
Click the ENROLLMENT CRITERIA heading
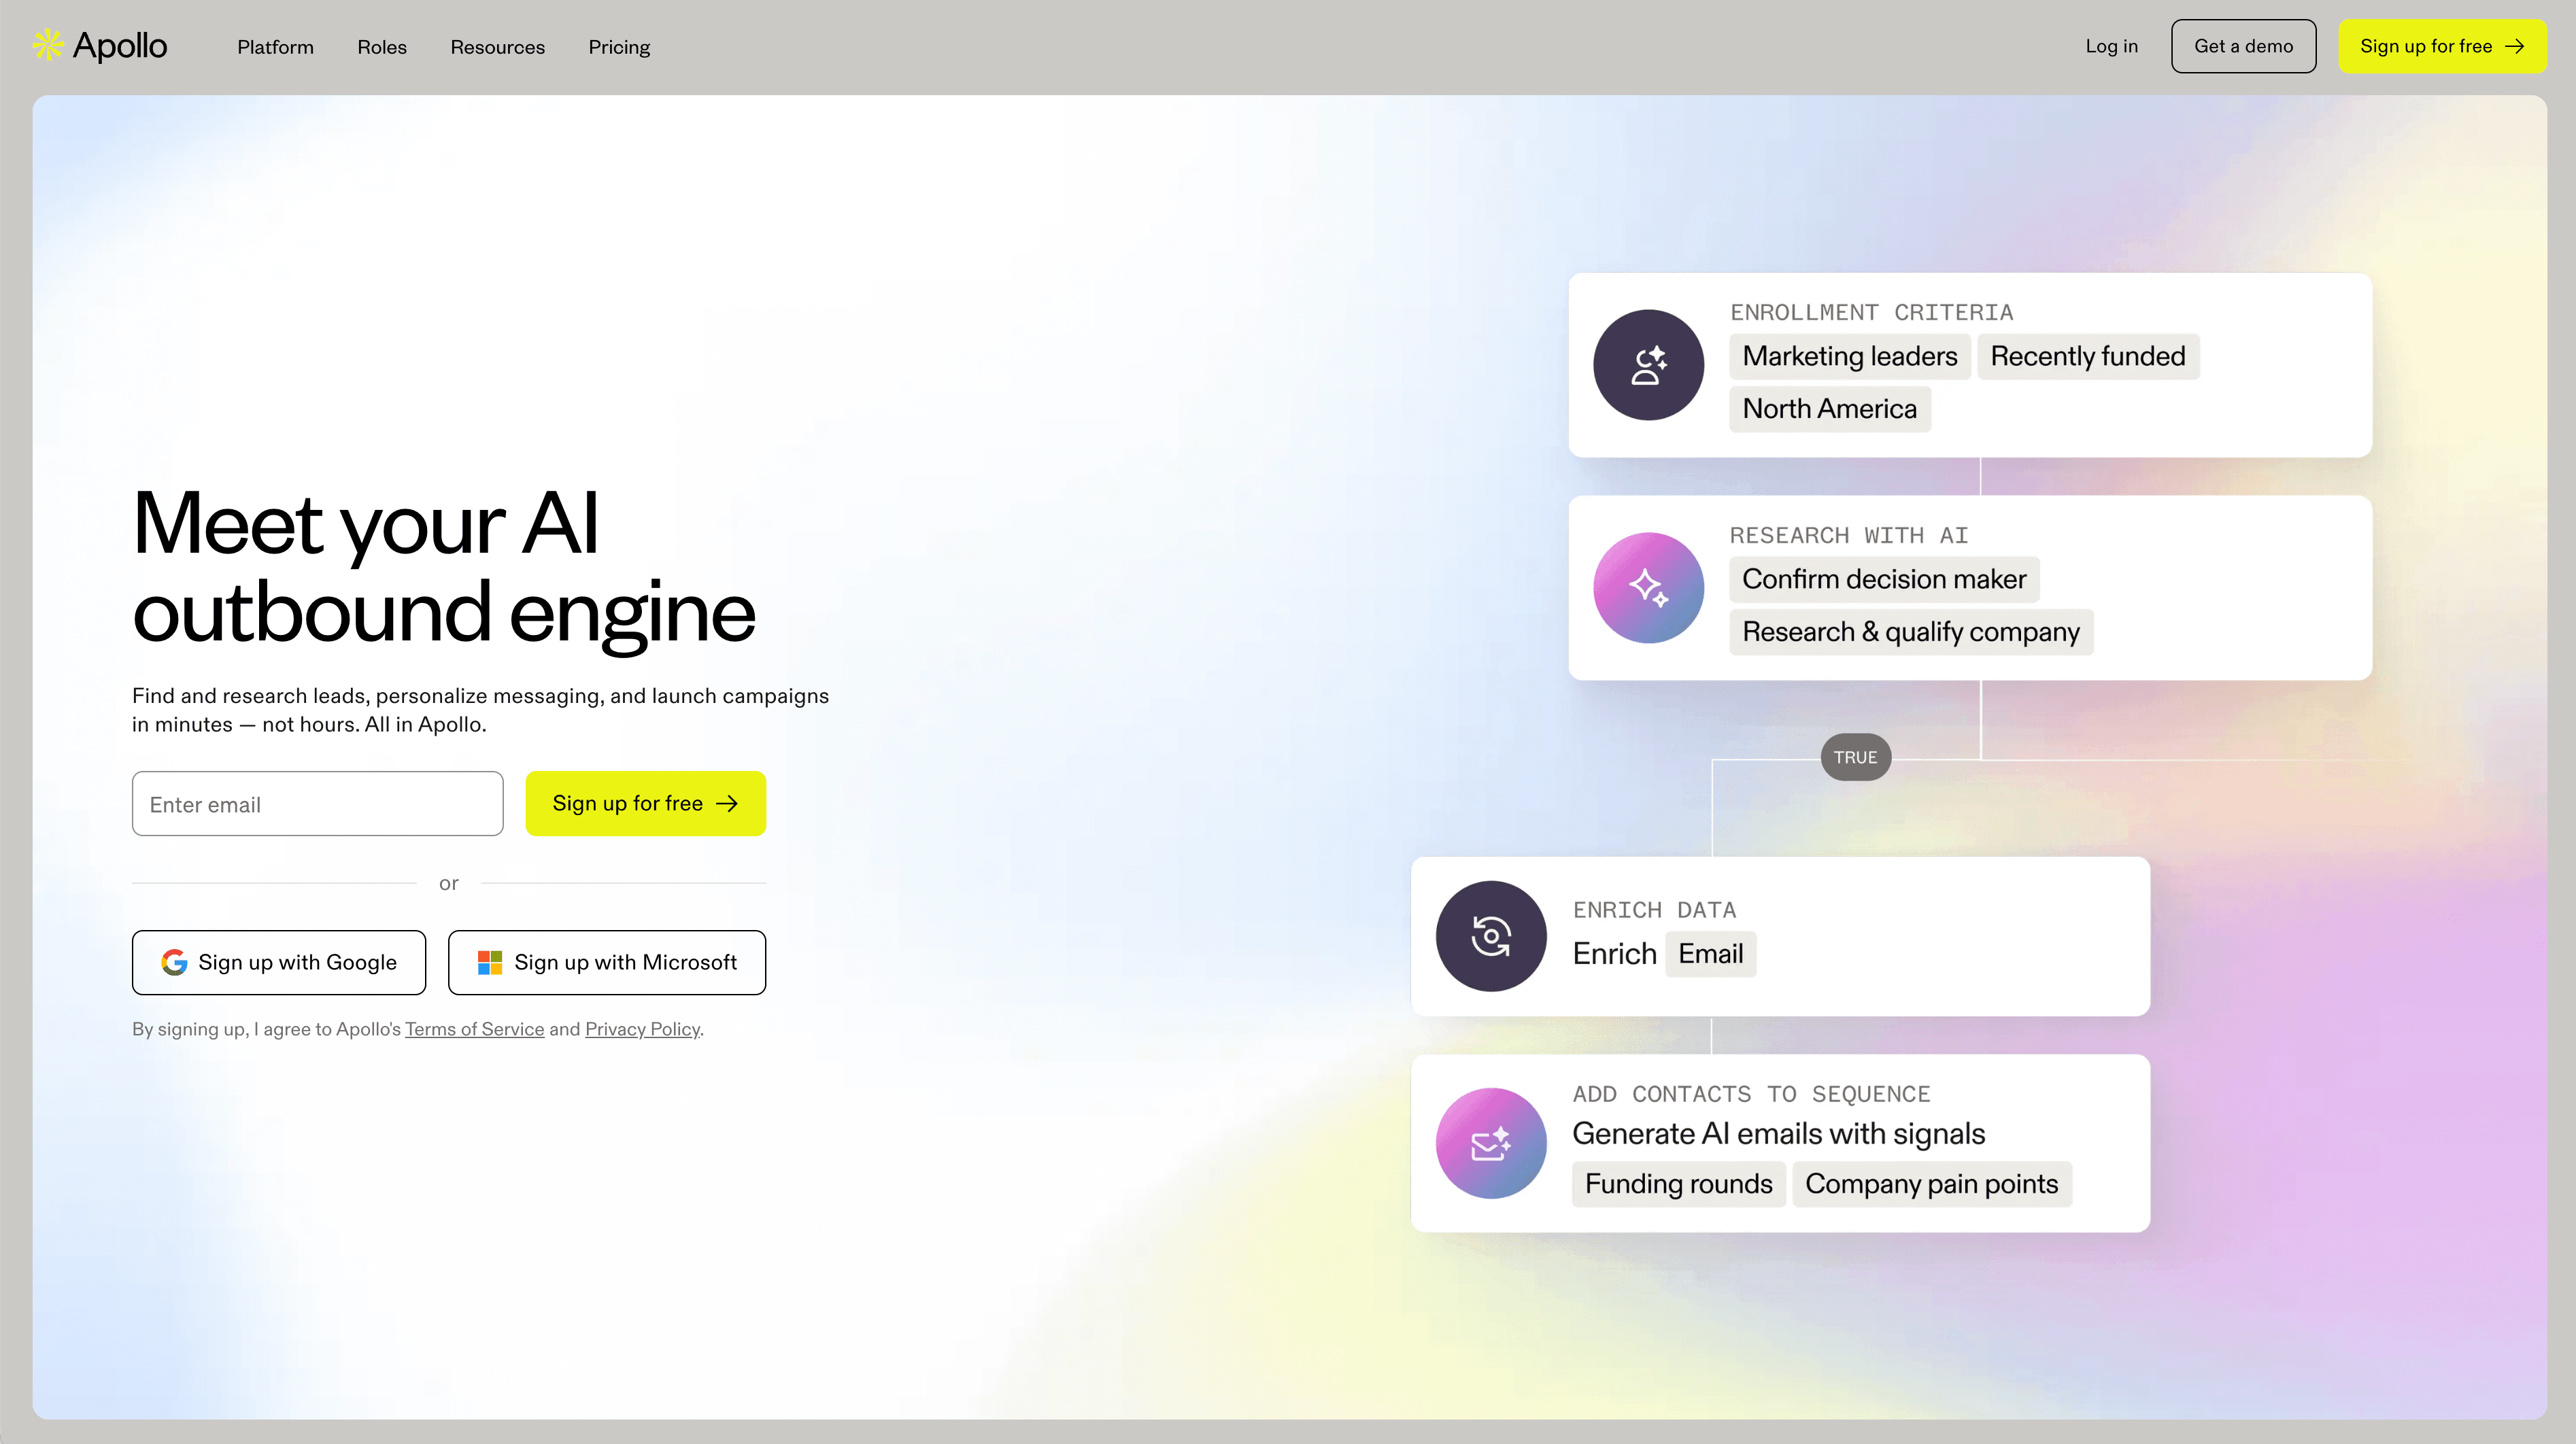(1871, 312)
